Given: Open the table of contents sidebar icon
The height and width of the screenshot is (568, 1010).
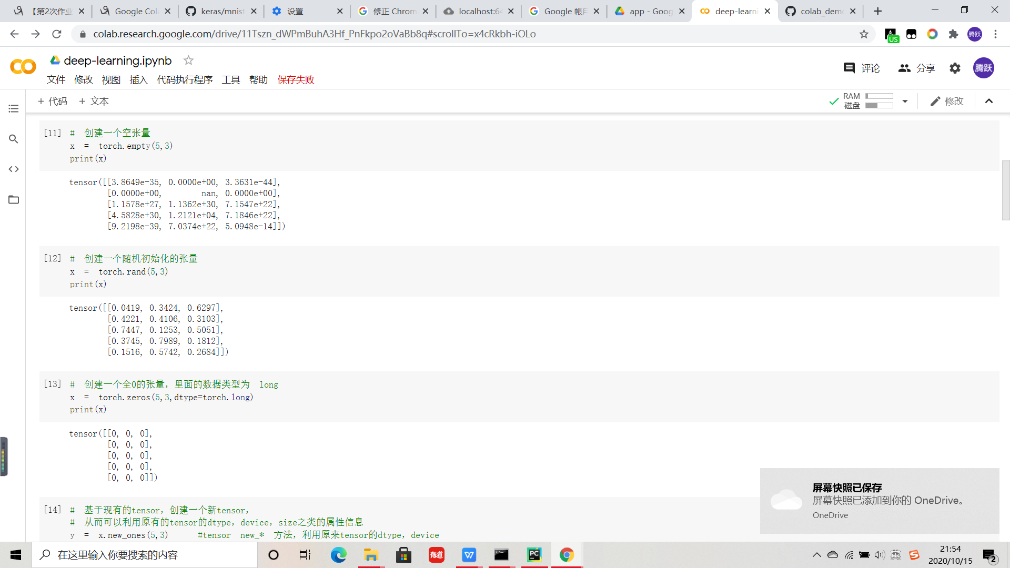Looking at the screenshot, I should pos(14,109).
